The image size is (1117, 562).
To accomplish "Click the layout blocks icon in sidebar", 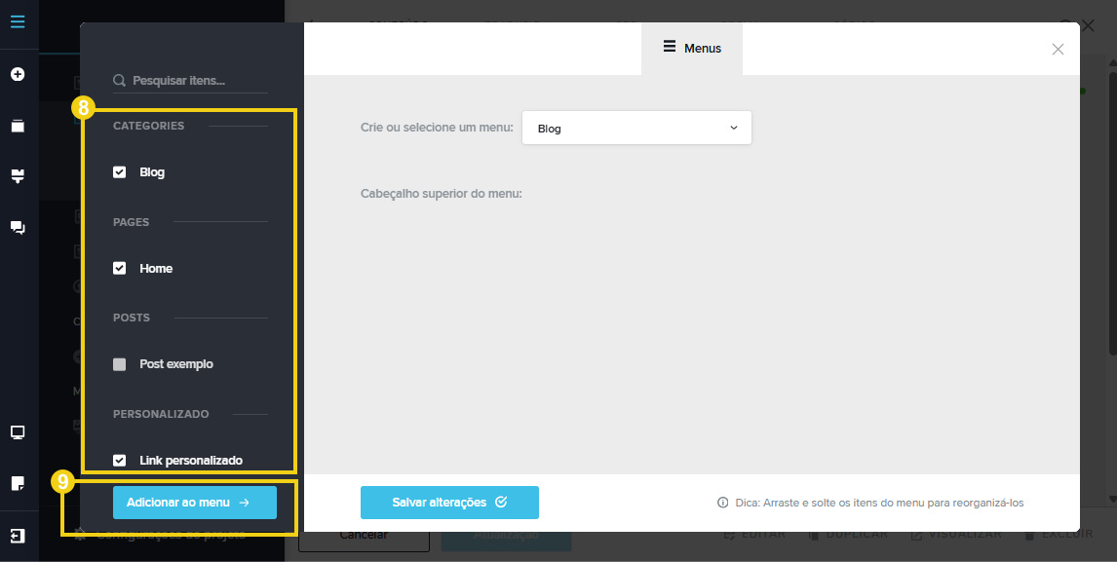I will click(x=18, y=176).
